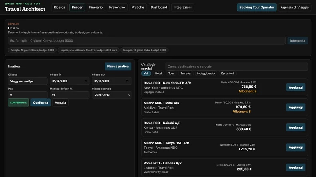Edit the Cliente field Viaggi Aurora Spa
The width and height of the screenshot is (316, 177).
click(28, 81)
